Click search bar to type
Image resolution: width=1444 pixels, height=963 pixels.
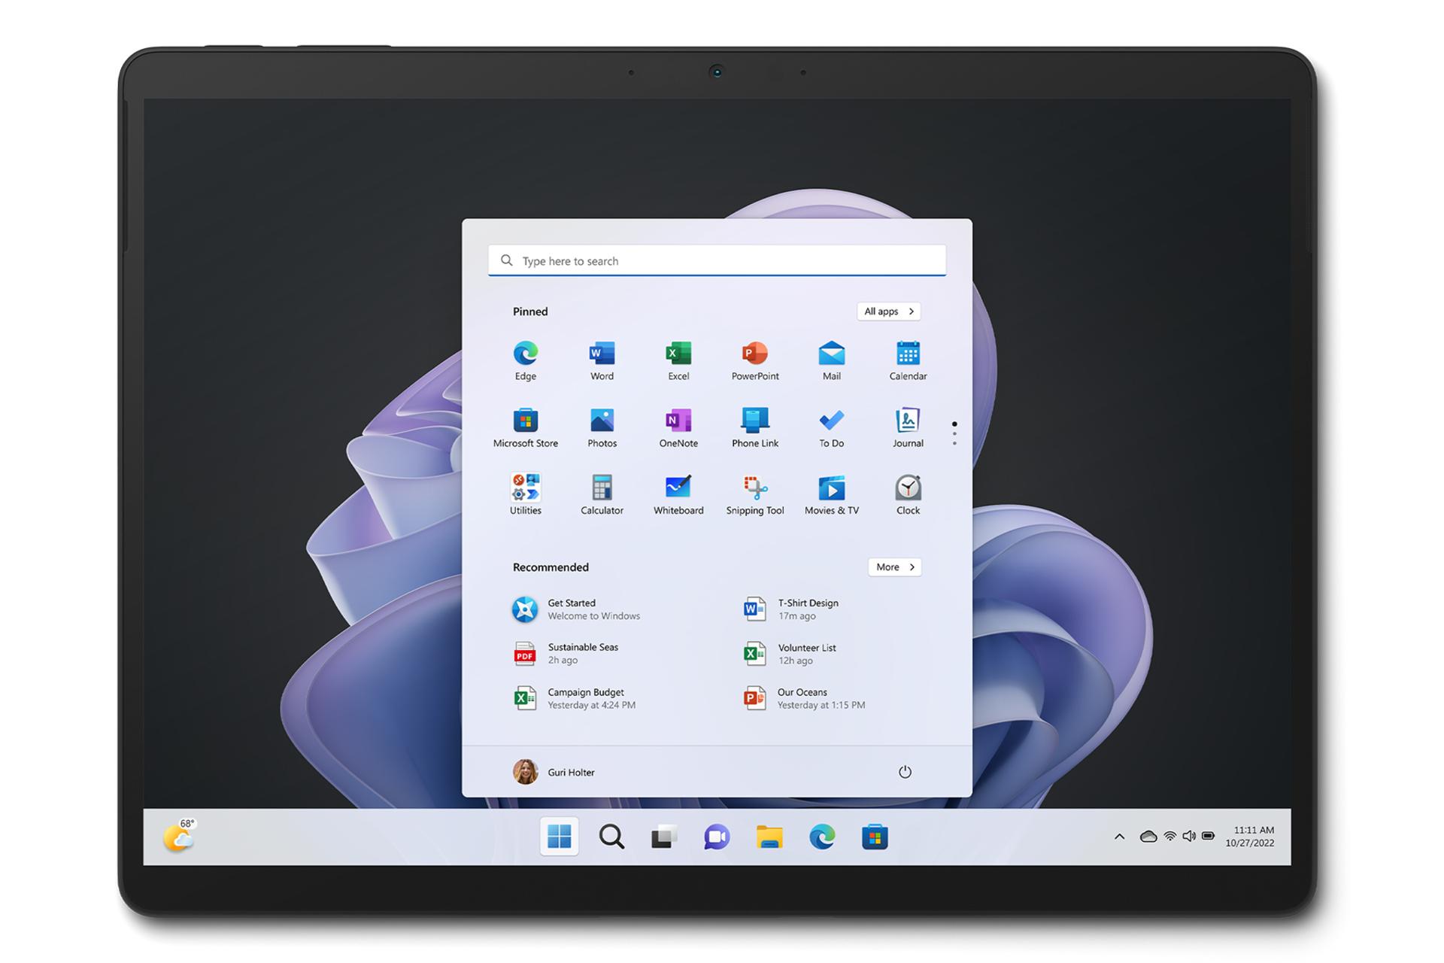pyautogui.click(x=719, y=260)
